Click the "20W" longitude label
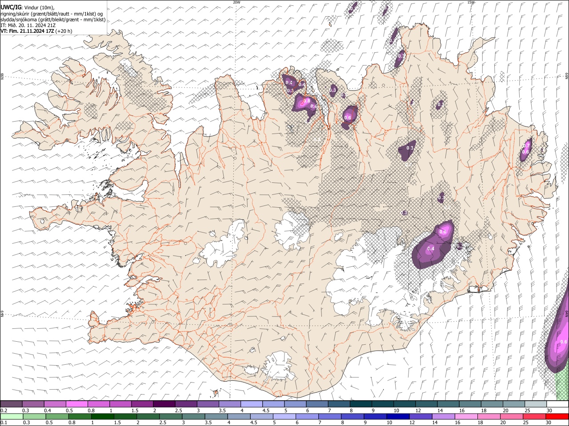 [x=236, y=2]
